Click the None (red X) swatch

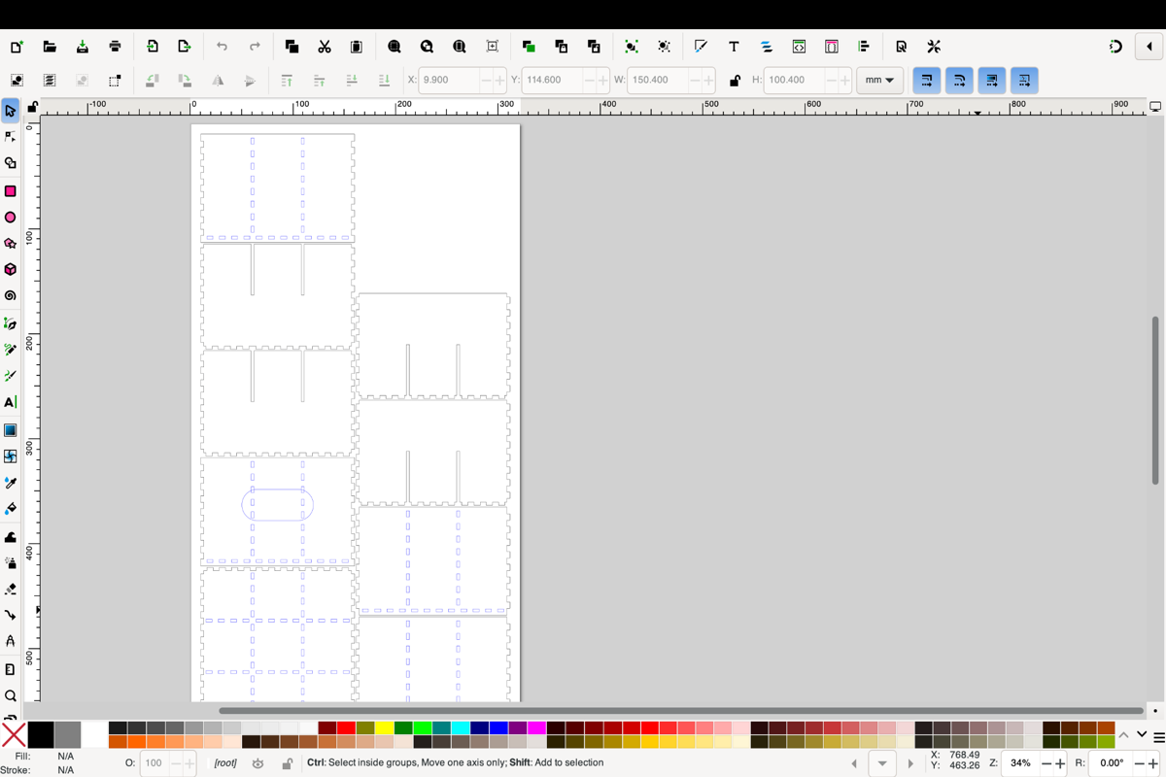click(14, 735)
